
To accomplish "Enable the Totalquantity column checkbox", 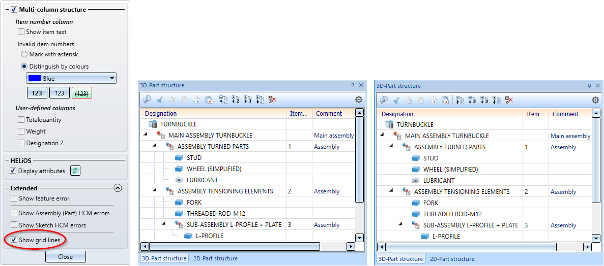I will tap(21, 120).
